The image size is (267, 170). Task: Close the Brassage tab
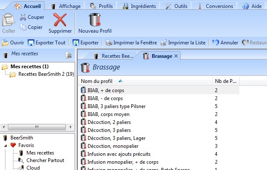coord(176,56)
